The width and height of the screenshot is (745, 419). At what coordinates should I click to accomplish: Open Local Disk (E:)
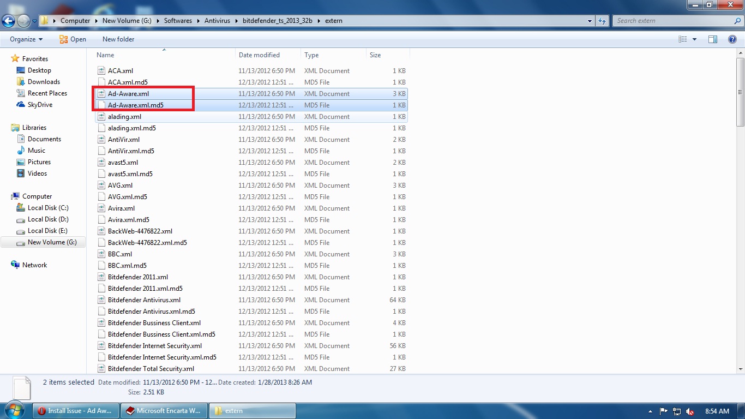[x=48, y=231]
